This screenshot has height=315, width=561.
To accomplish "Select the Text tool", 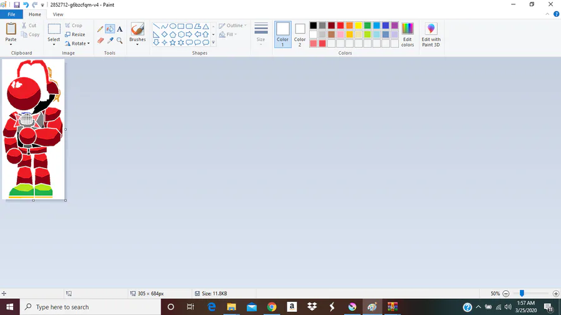I will click(120, 29).
